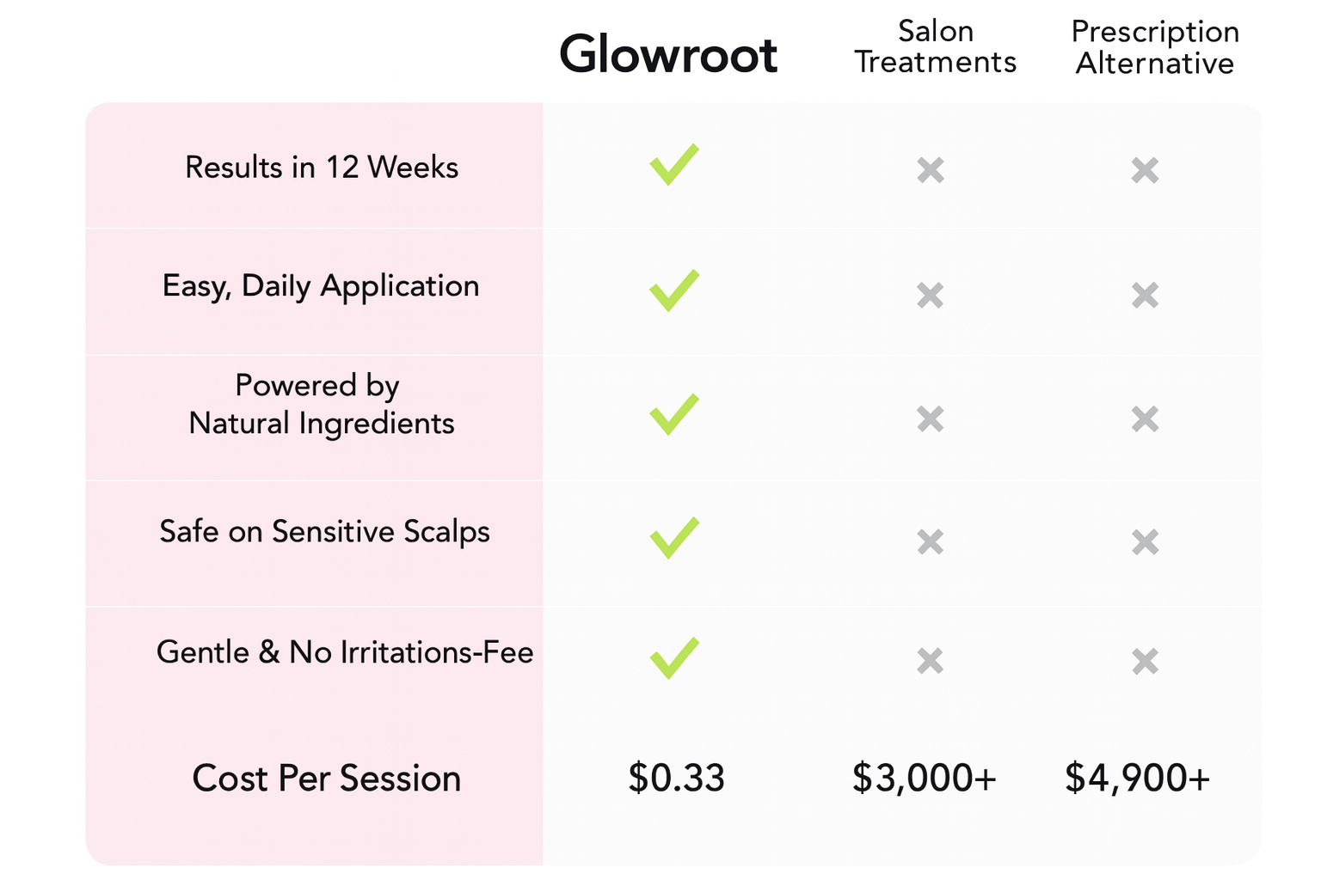Screen dimensions: 1321x880
Task: Click Prescription Alternative X for Results in 12 Weeks
Action: (x=1145, y=170)
